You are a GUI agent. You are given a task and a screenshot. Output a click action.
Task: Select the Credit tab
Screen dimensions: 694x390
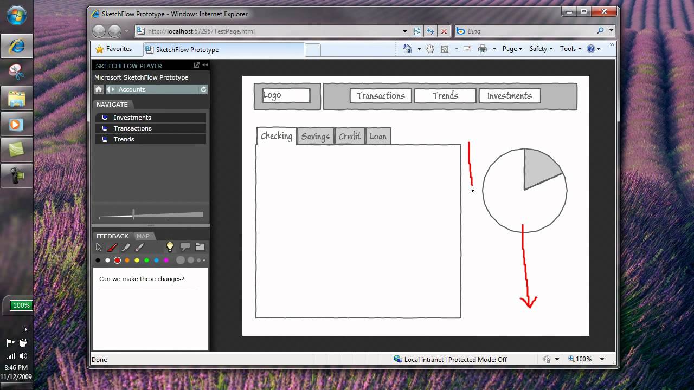pos(350,136)
